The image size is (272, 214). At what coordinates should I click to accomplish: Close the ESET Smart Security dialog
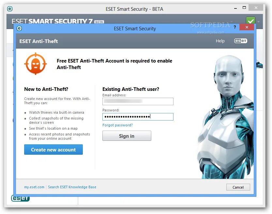pyautogui.click(x=247, y=27)
